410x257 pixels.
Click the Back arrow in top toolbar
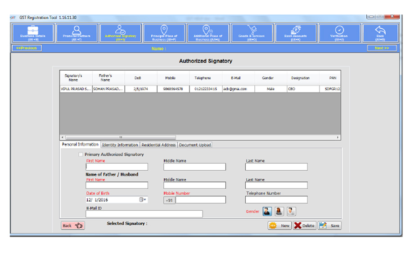[380, 33]
